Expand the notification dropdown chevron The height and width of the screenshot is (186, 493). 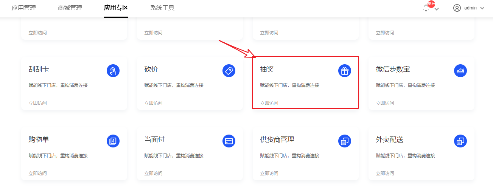pyautogui.click(x=437, y=9)
